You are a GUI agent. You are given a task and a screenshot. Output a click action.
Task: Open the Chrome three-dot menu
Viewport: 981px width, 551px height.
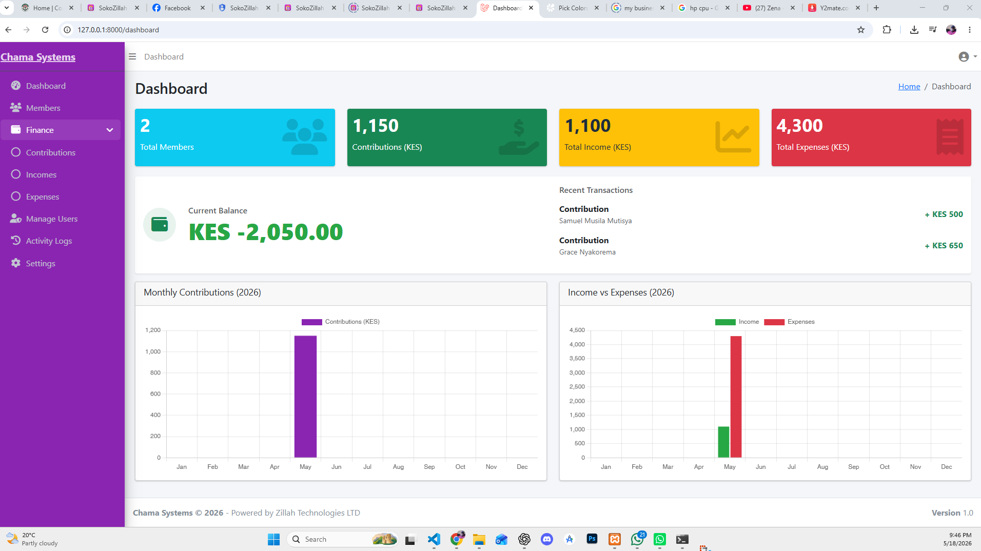click(x=970, y=30)
